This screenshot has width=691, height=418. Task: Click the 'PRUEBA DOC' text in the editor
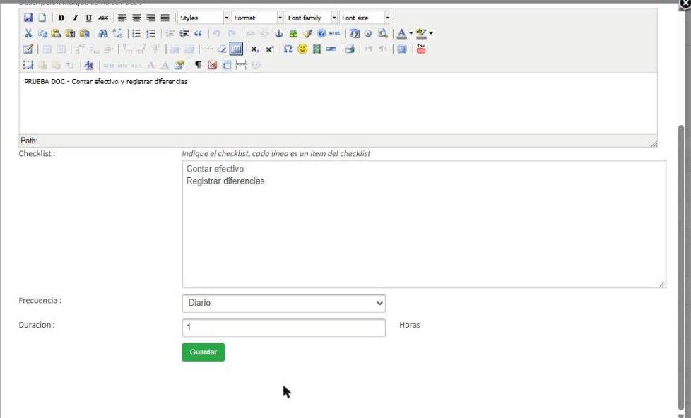45,82
